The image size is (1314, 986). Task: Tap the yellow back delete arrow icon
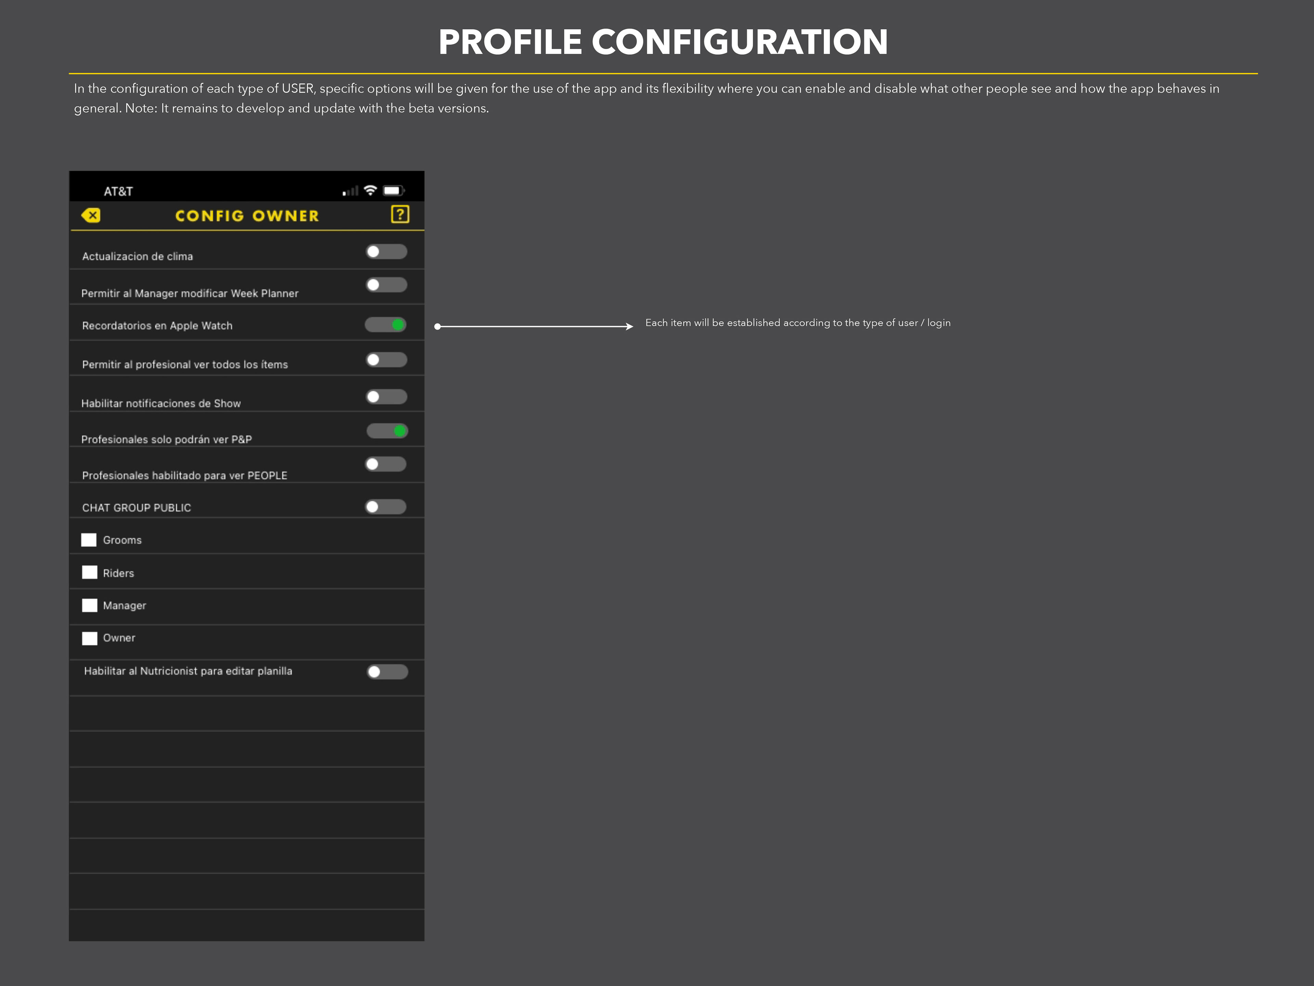point(91,215)
